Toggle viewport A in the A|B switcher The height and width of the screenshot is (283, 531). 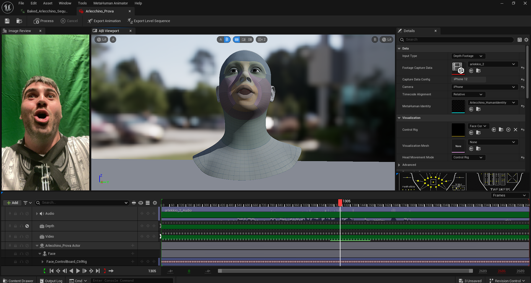tap(221, 40)
